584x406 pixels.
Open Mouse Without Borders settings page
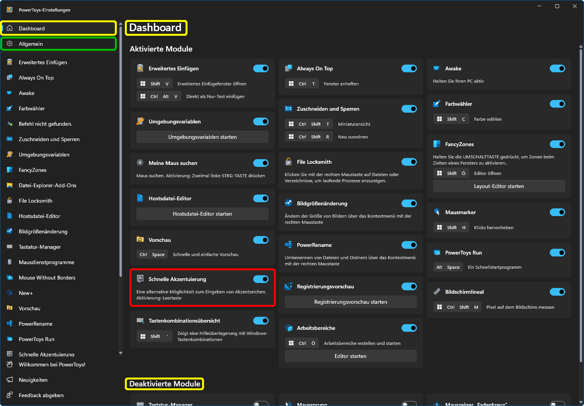(x=47, y=278)
